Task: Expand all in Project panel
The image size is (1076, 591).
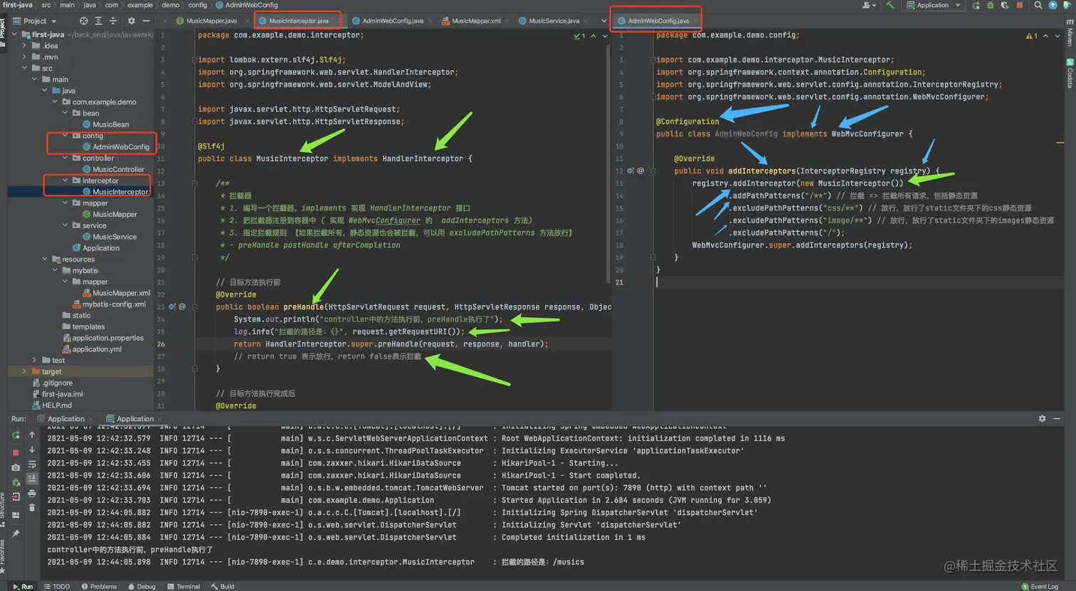Action: (x=98, y=21)
